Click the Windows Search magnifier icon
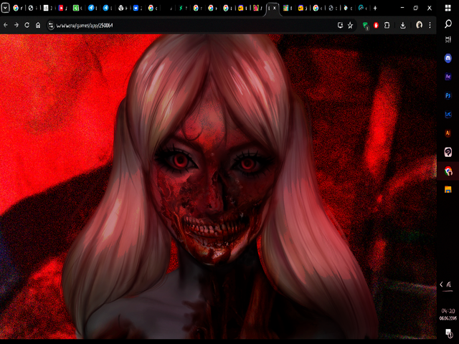Screen dimensions: 459x344 tap(448, 24)
